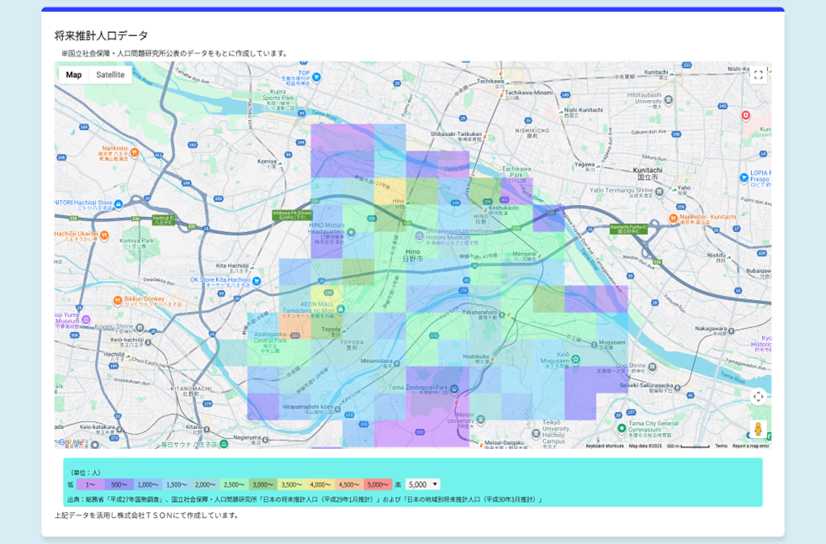Click the Terms link on map
Image resolution: width=826 pixels, height=544 pixels.
[x=721, y=446]
